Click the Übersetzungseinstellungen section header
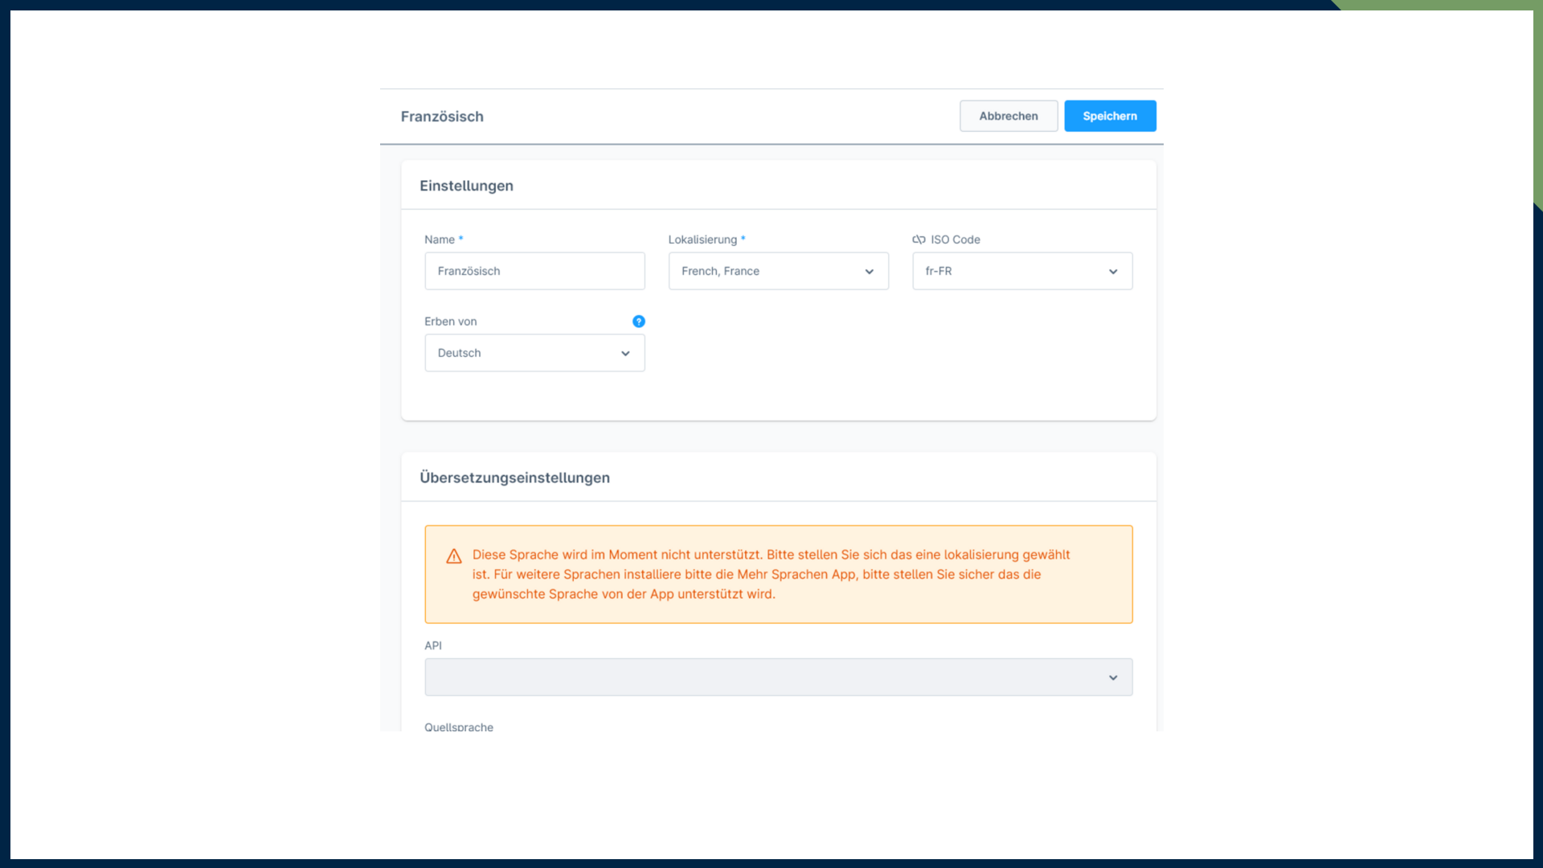The width and height of the screenshot is (1543, 868). click(514, 477)
